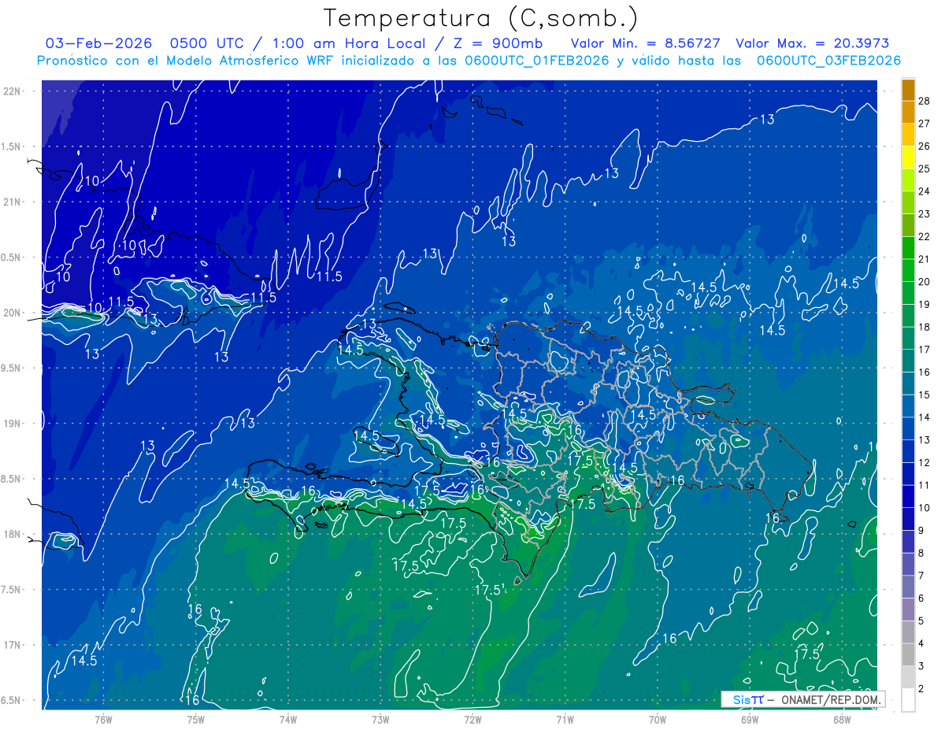The height and width of the screenshot is (730, 945).
Task: Click the "72W" longitude axis label
Action: (472, 719)
